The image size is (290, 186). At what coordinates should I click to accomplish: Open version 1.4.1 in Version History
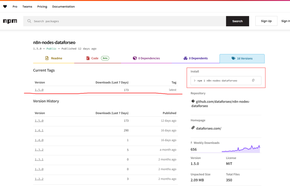point(39,130)
